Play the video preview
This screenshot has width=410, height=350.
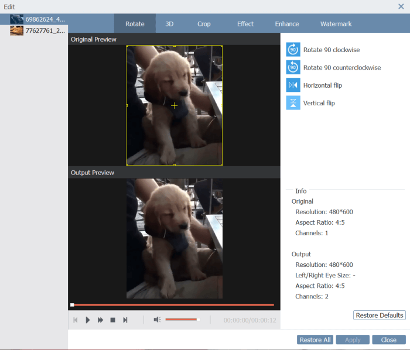pyautogui.click(x=88, y=320)
